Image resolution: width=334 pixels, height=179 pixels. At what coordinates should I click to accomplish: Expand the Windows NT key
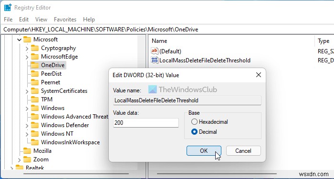point(27,134)
